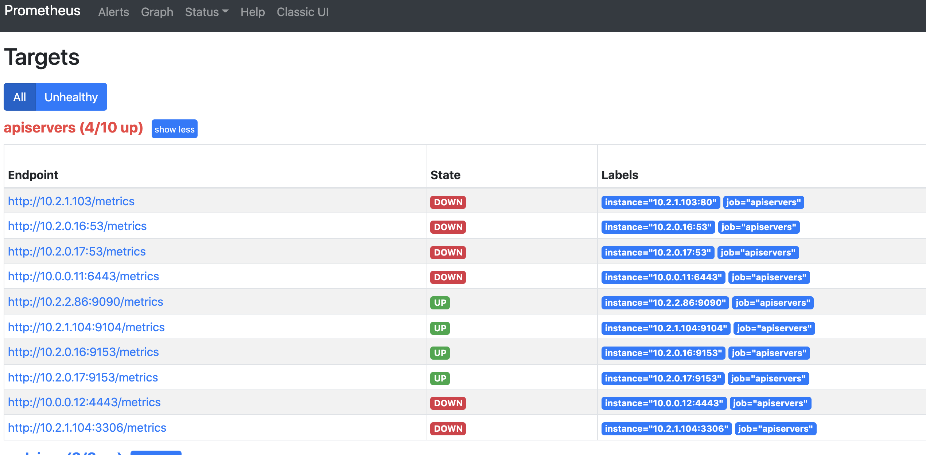This screenshot has height=455, width=926.
Task: Click label instance="10.2.0.17:9153"
Action: (x=663, y=379)
